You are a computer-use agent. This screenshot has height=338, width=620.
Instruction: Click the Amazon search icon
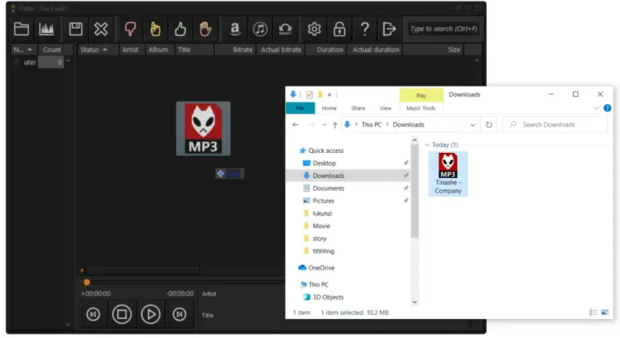click(x=235, y=29)
